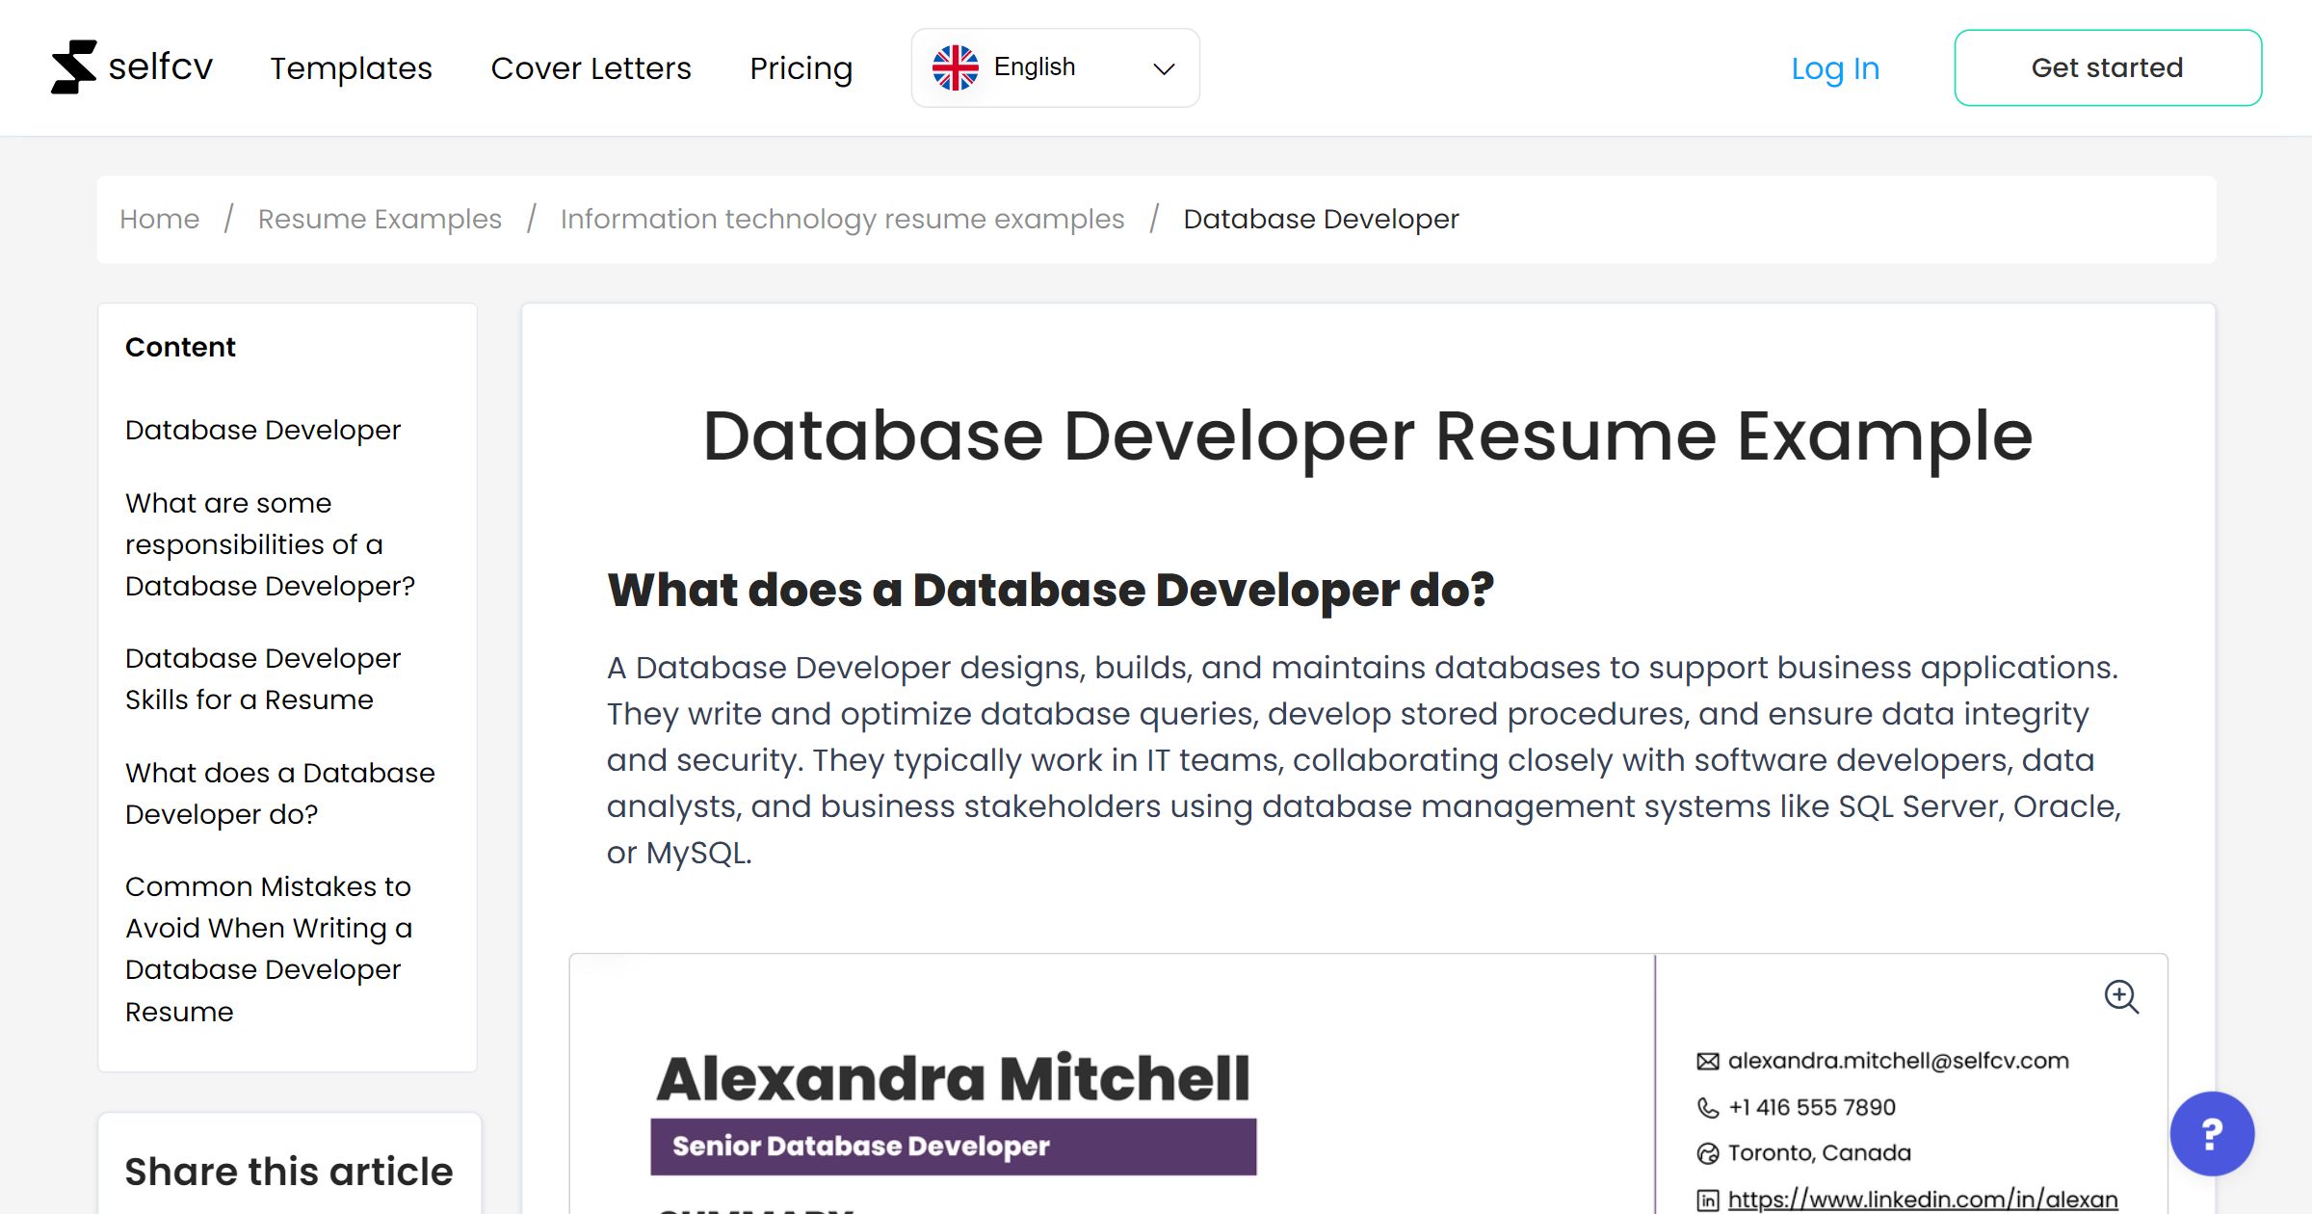
Task: Click alexandra.mitchell@selfcv.com email text
Action: click(x=1898, y=1061)
